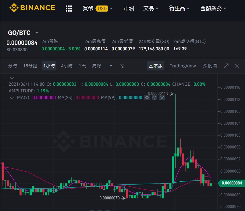Expand chart to fullscreen

coord(226,66)
